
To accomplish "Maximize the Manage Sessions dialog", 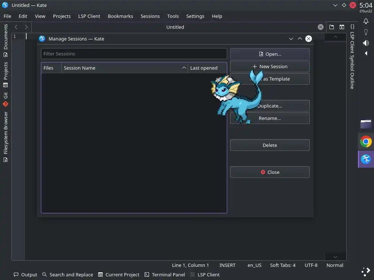I will [300, 39].
